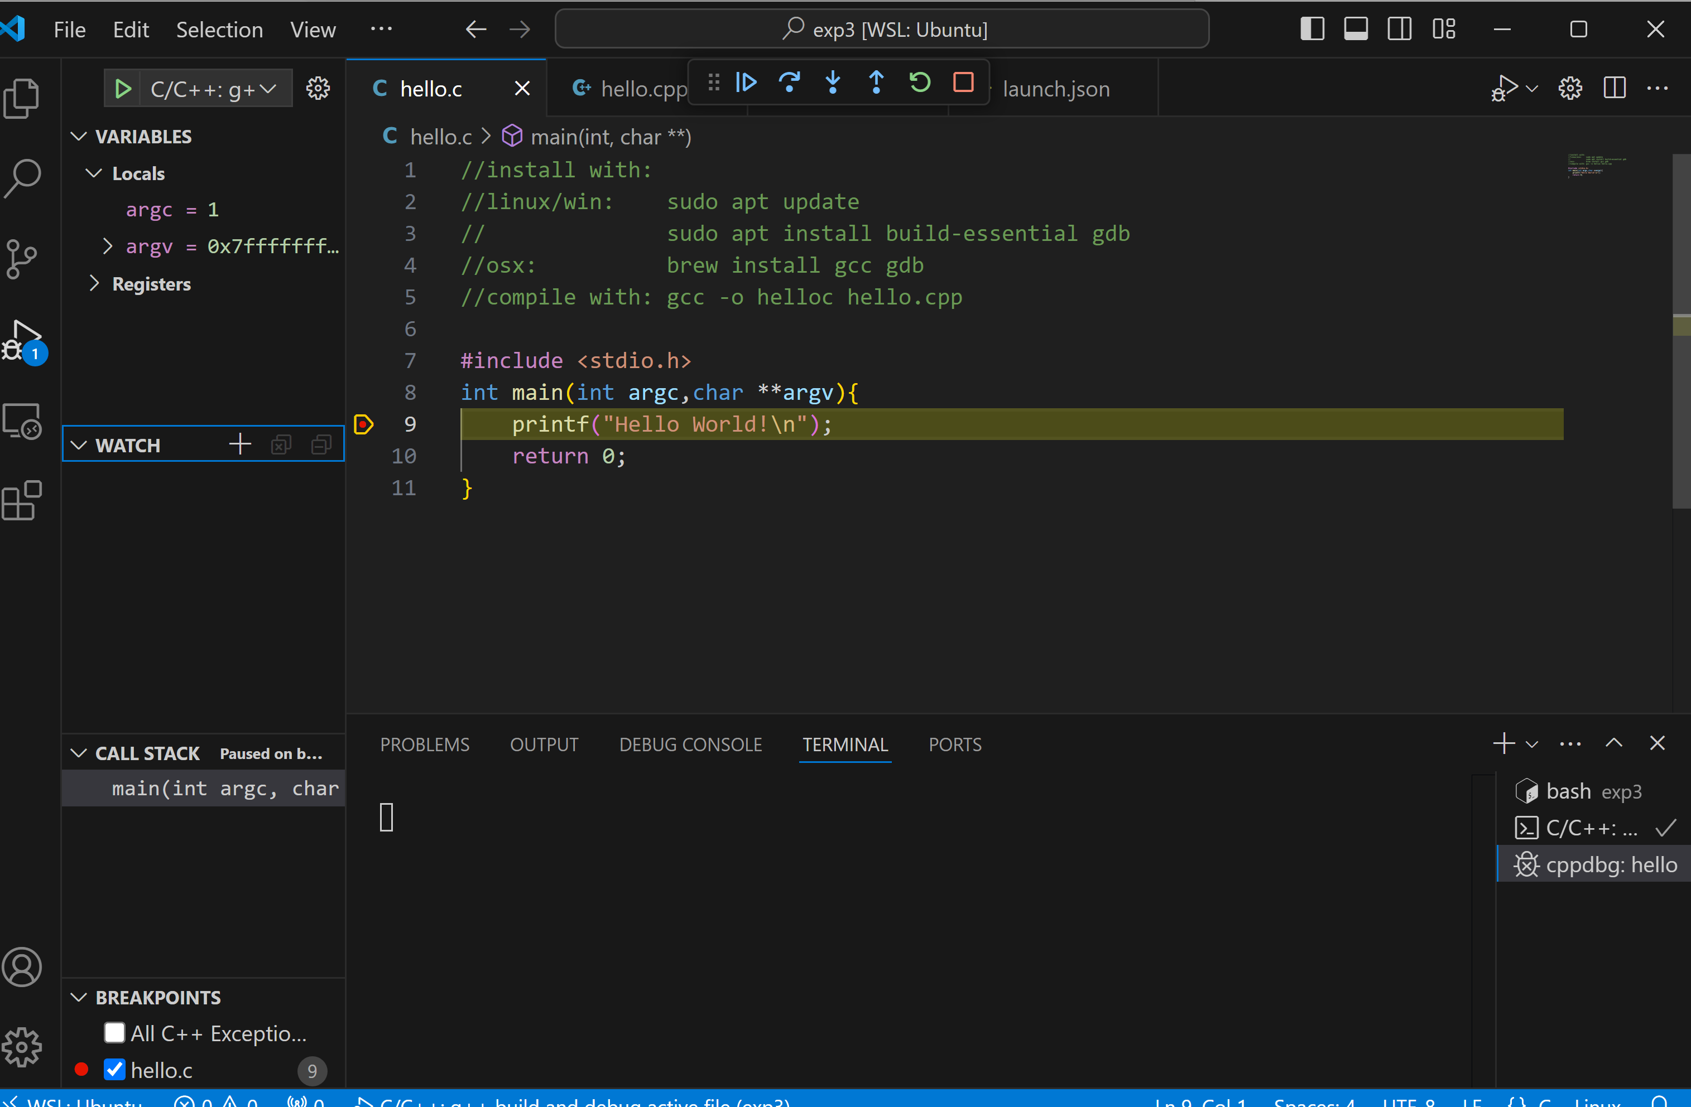The height and width of the screenshot is (1107, 1691).
Task: Toggle the bottom panel layout button
Action: (1356, 29)
